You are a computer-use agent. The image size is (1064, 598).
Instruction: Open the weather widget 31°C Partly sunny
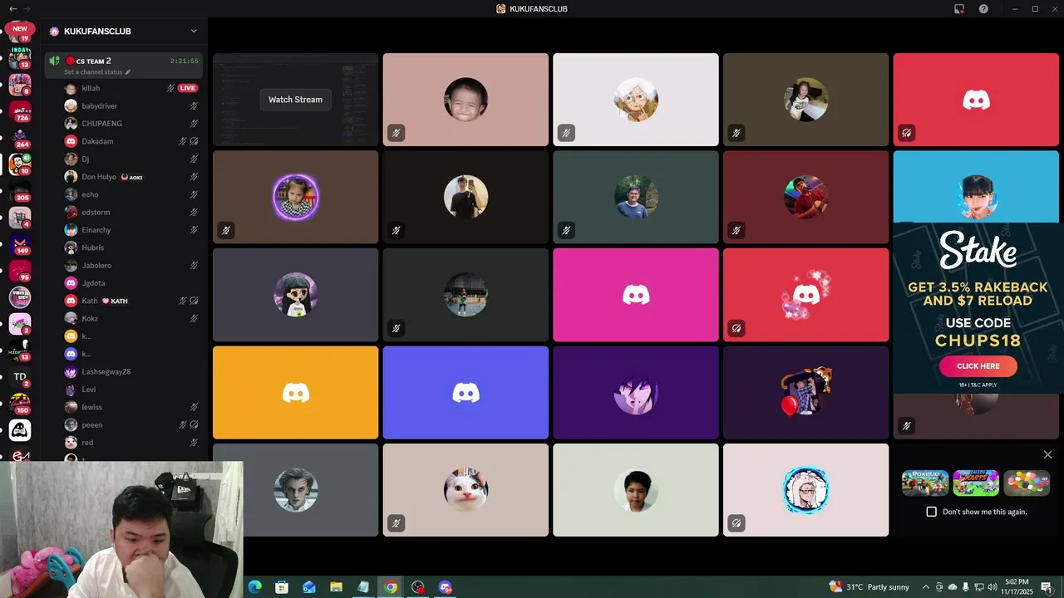click(869, 587)
